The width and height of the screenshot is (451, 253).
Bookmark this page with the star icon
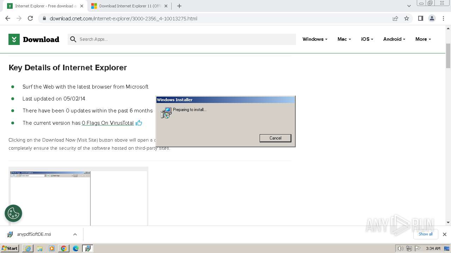(407, 18)
